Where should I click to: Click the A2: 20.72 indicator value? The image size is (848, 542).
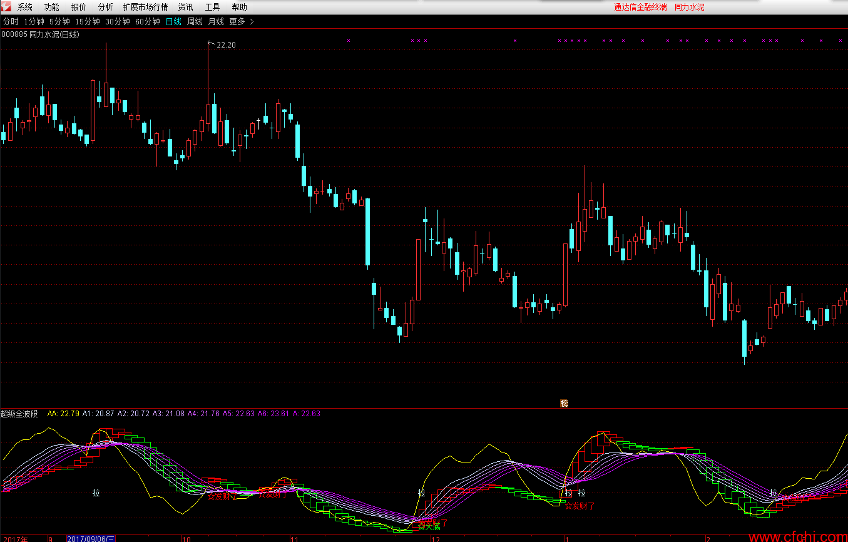[x=133, y=414]
